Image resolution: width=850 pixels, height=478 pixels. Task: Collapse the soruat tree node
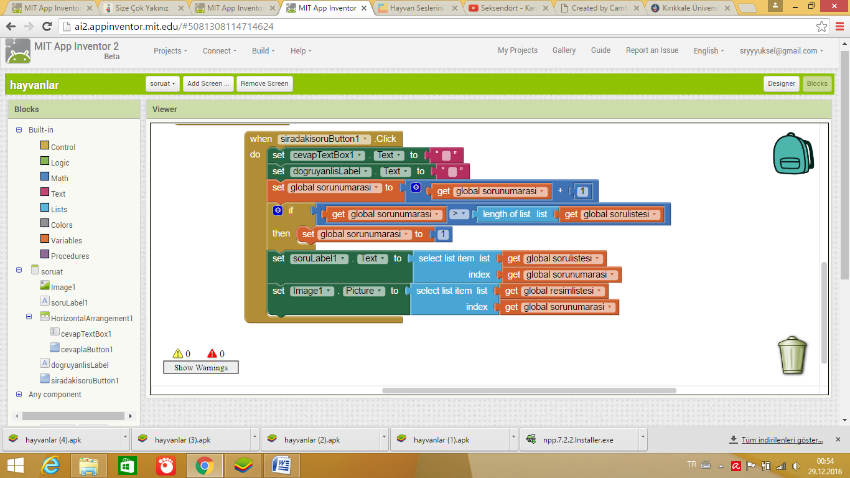[x=19, y=270]
